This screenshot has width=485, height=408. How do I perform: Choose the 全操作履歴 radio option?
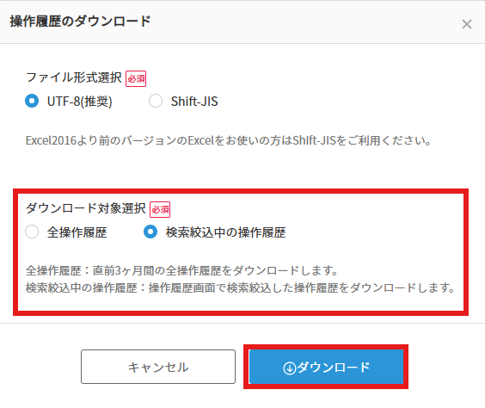32,232
